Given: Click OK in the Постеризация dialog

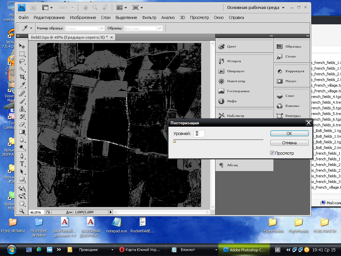Looking at the screenshot, I should [289, 133].
